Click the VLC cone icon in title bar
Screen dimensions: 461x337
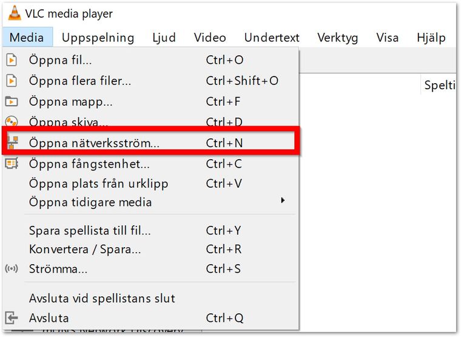click(15, 13)
